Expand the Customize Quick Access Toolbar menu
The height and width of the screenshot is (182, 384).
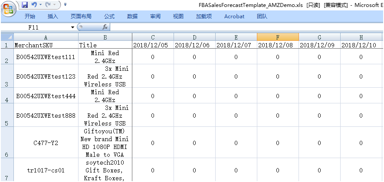pos(65,5)
